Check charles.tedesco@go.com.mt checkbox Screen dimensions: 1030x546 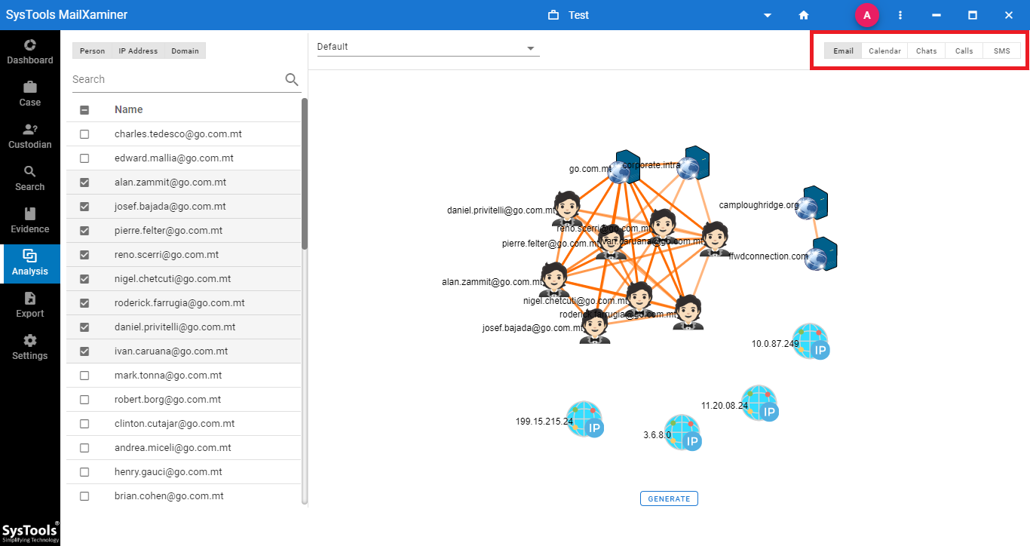click(84, 134)
